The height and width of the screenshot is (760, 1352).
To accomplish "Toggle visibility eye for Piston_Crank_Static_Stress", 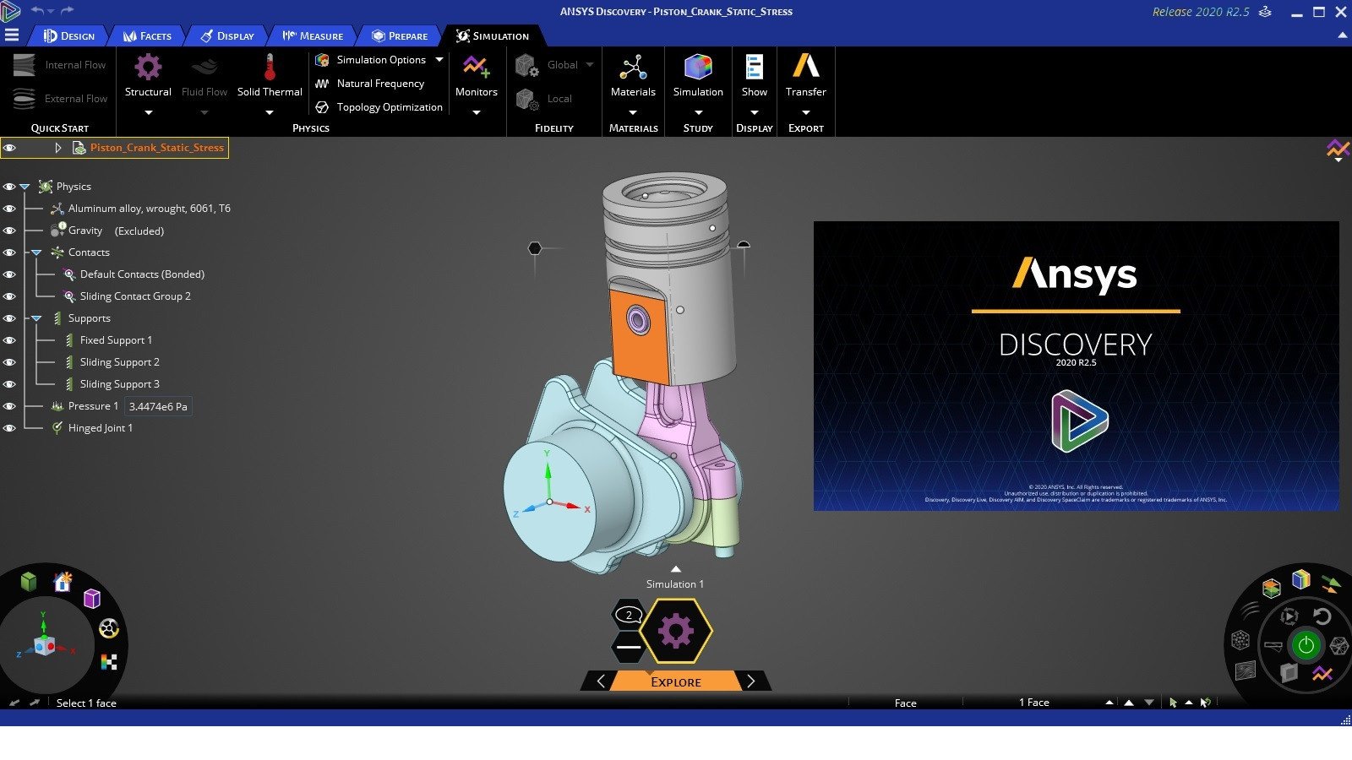I will 9,148.
